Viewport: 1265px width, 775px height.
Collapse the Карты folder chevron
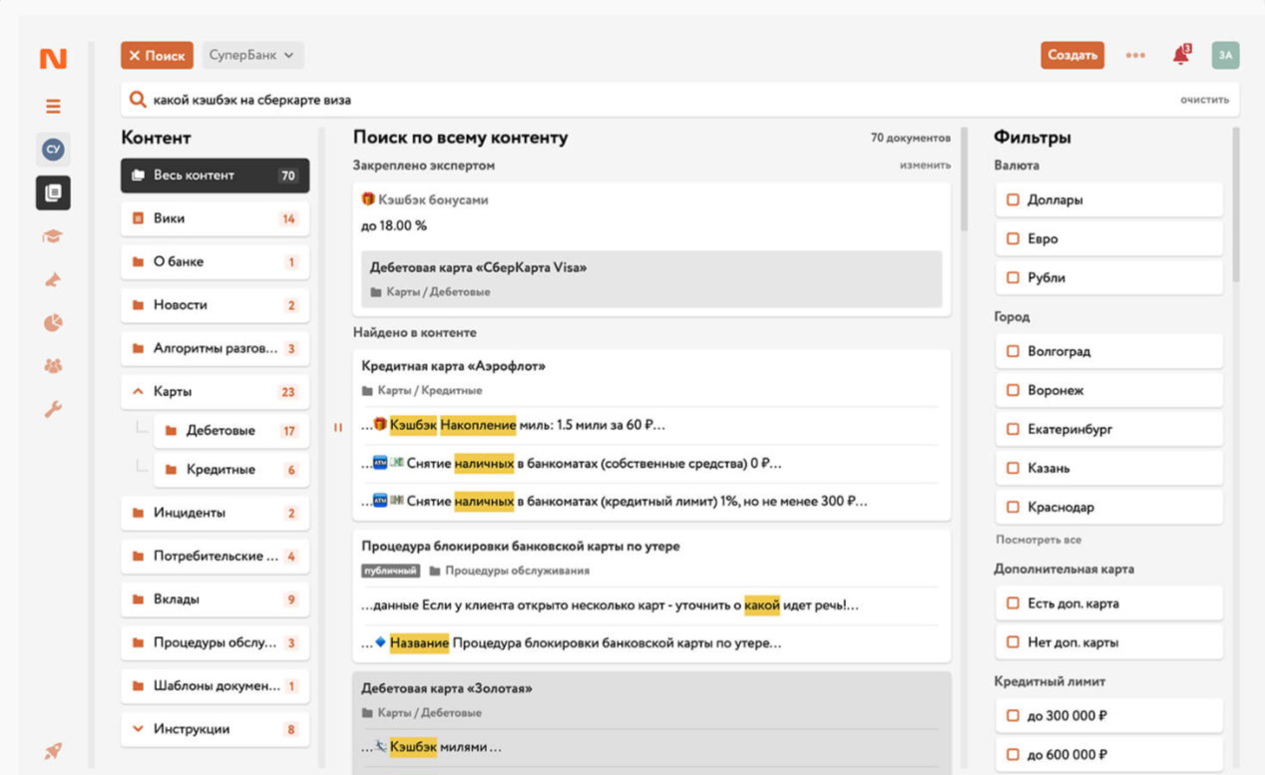coord(138,392)
